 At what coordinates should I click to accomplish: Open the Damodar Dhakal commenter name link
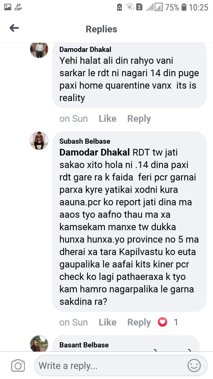85,50
